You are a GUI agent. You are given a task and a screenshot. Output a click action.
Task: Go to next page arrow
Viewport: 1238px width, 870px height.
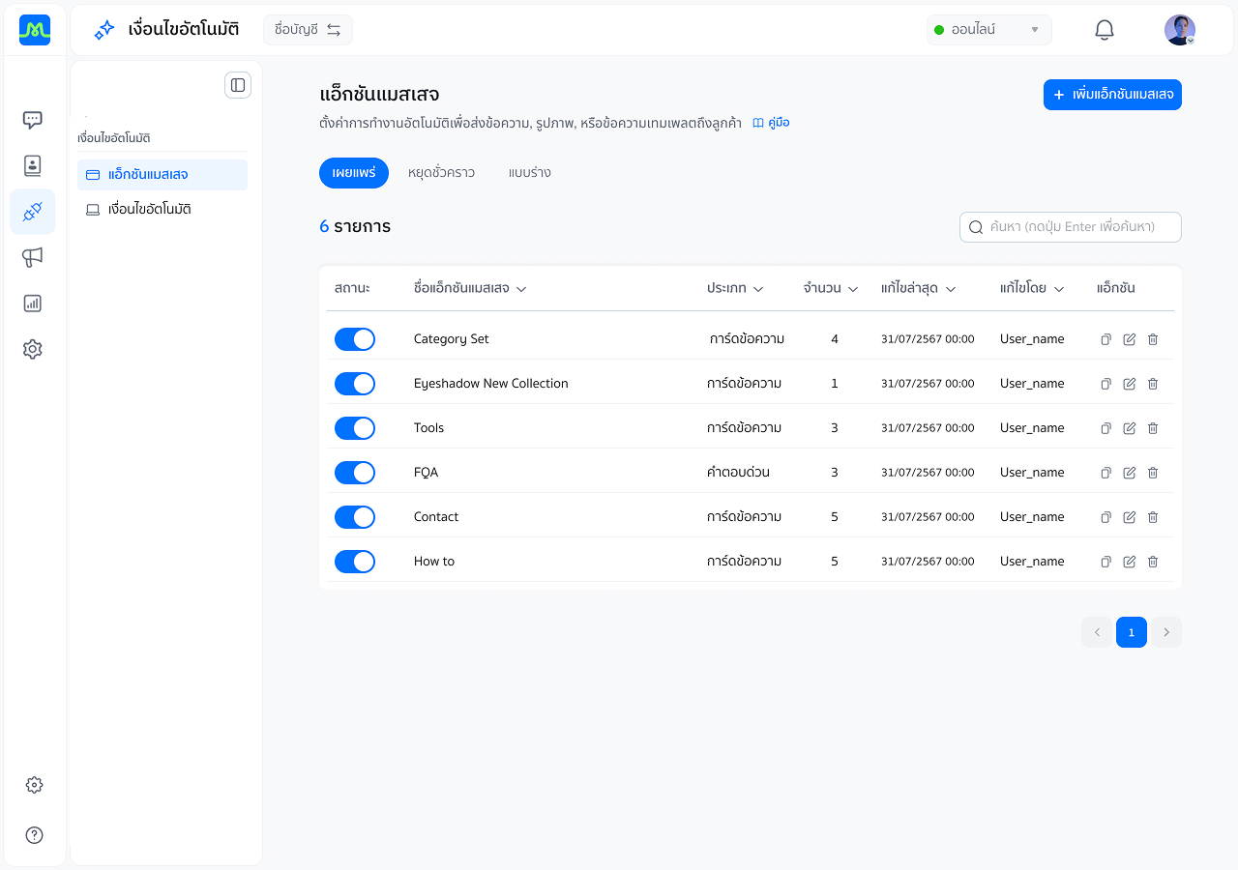pos(1166,632)
